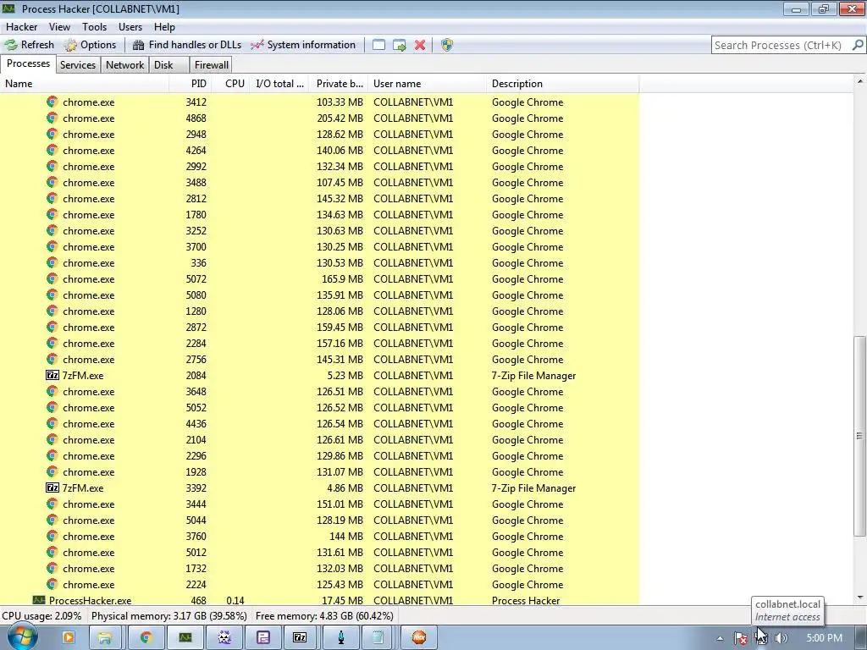Click the red X terminate icon

(420, 45)
